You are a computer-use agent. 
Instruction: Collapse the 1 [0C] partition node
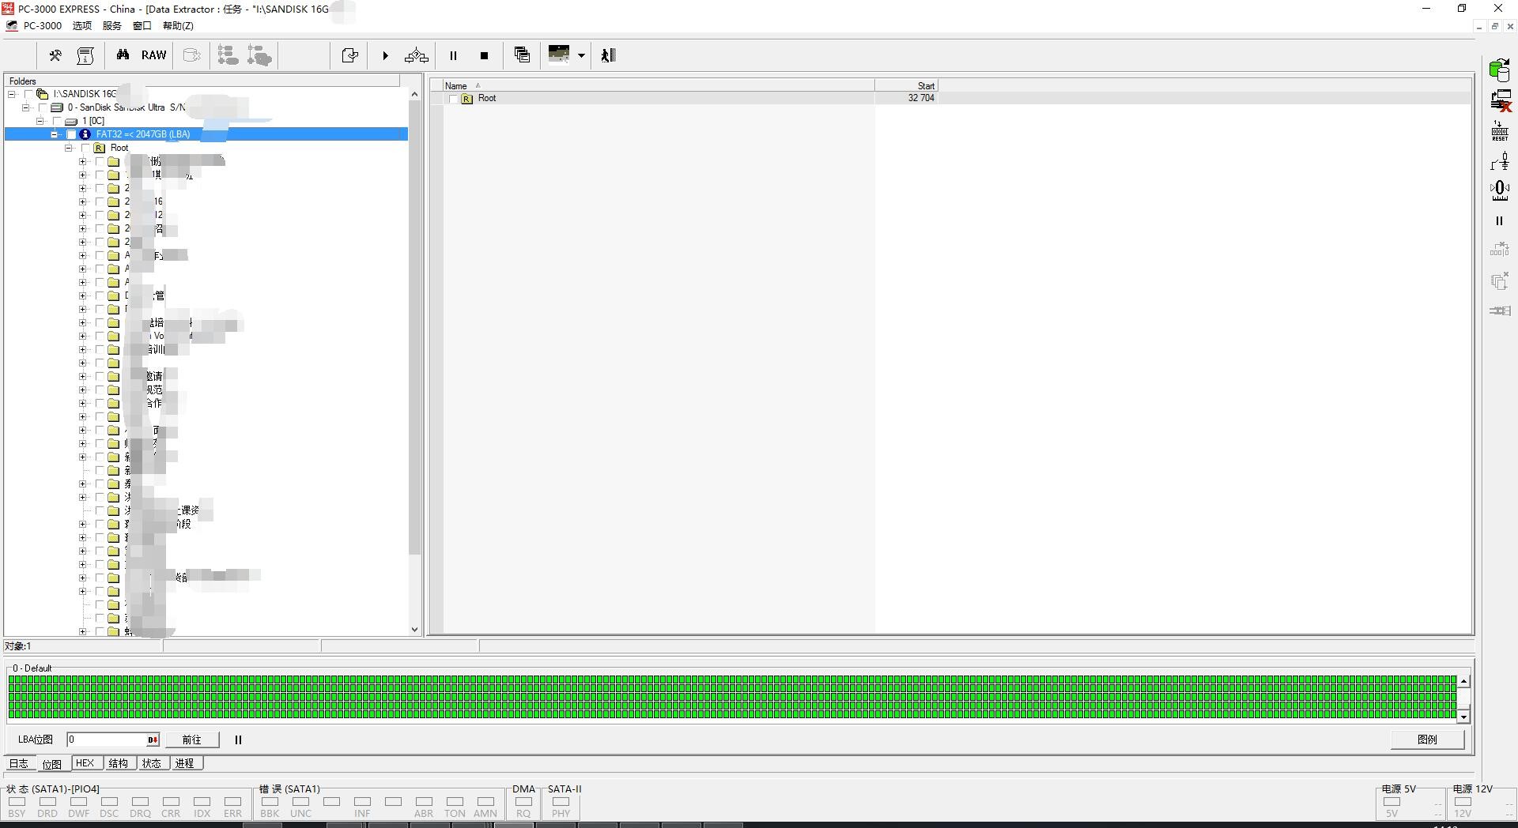point(40,121)
